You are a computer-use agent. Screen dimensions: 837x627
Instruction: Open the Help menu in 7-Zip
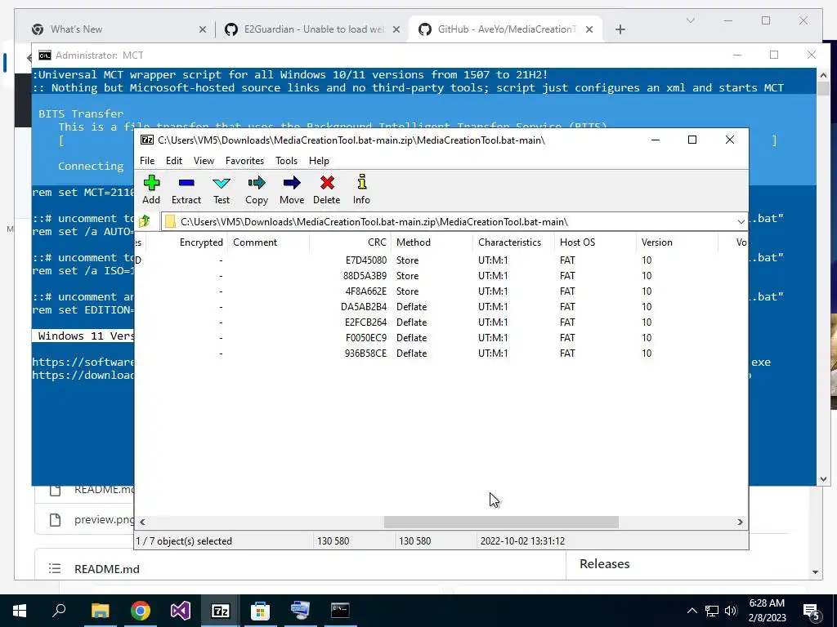pos(319,161)
